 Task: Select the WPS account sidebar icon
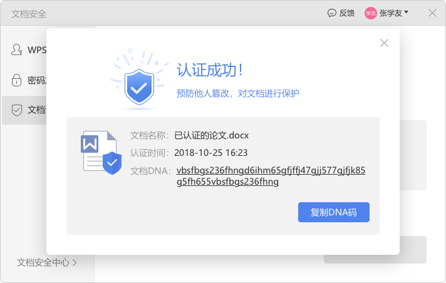[16, 49]
